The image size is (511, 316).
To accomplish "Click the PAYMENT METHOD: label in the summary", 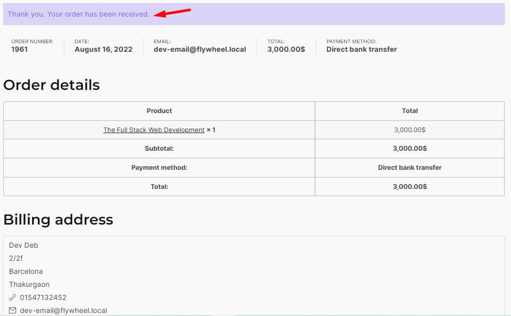I will [351, 41].
